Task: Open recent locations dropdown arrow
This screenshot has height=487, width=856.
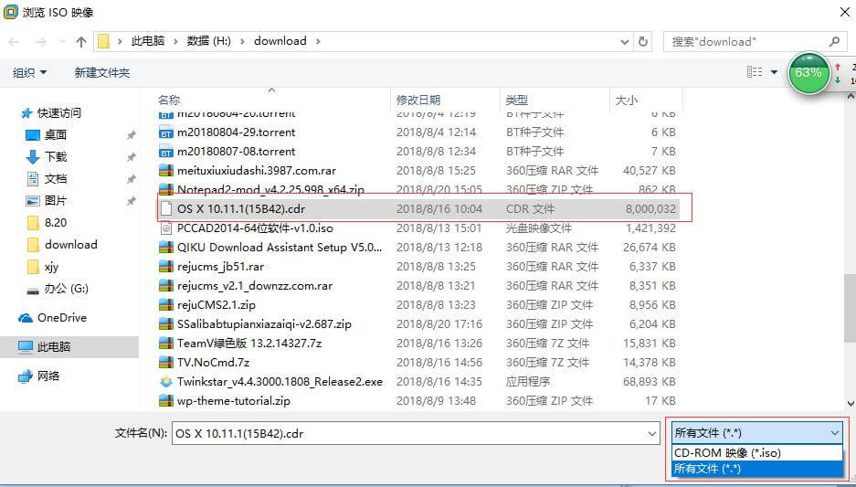Action: (62, 41)
